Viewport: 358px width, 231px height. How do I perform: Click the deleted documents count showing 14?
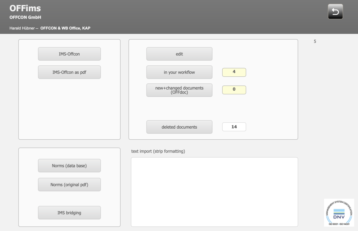(x=234, y=127)
